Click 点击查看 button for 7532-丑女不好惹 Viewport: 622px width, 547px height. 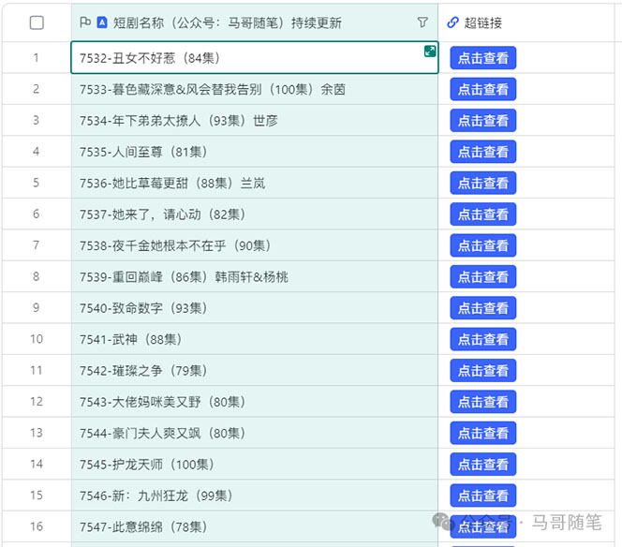[x=482, y=58]
